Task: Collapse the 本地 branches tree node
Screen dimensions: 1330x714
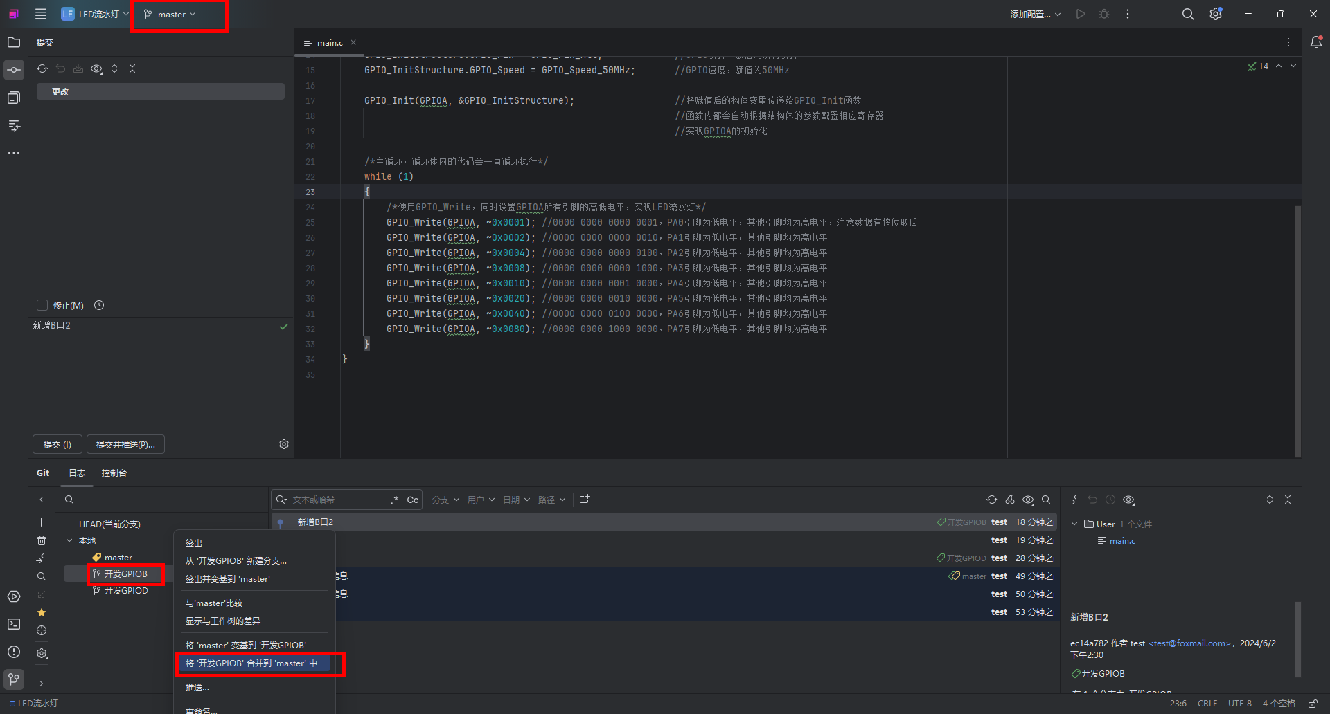Action: 69,540
